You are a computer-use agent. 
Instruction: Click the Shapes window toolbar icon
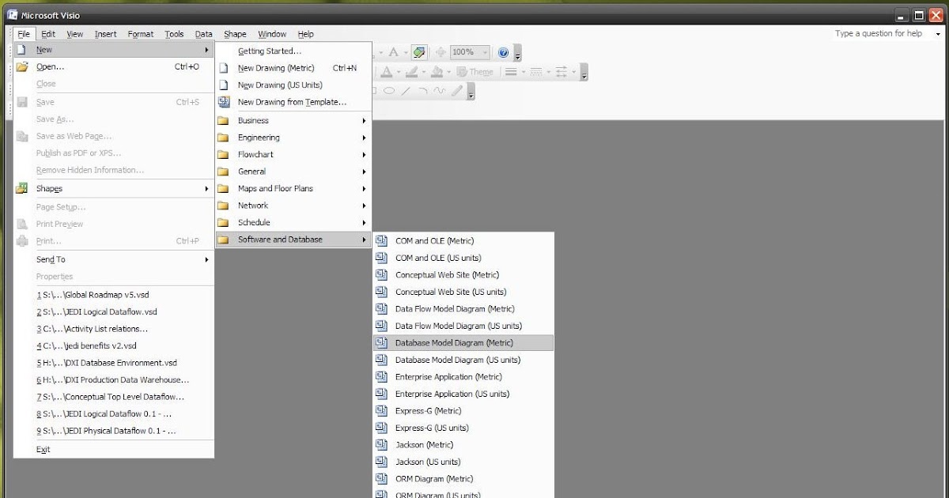coord(419,52)
